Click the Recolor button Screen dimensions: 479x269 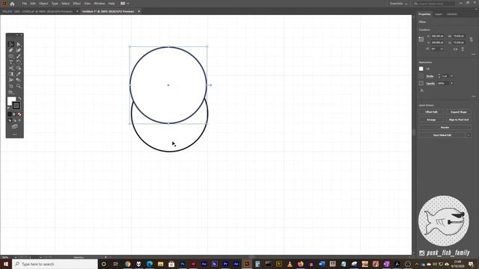coord(445,128)
